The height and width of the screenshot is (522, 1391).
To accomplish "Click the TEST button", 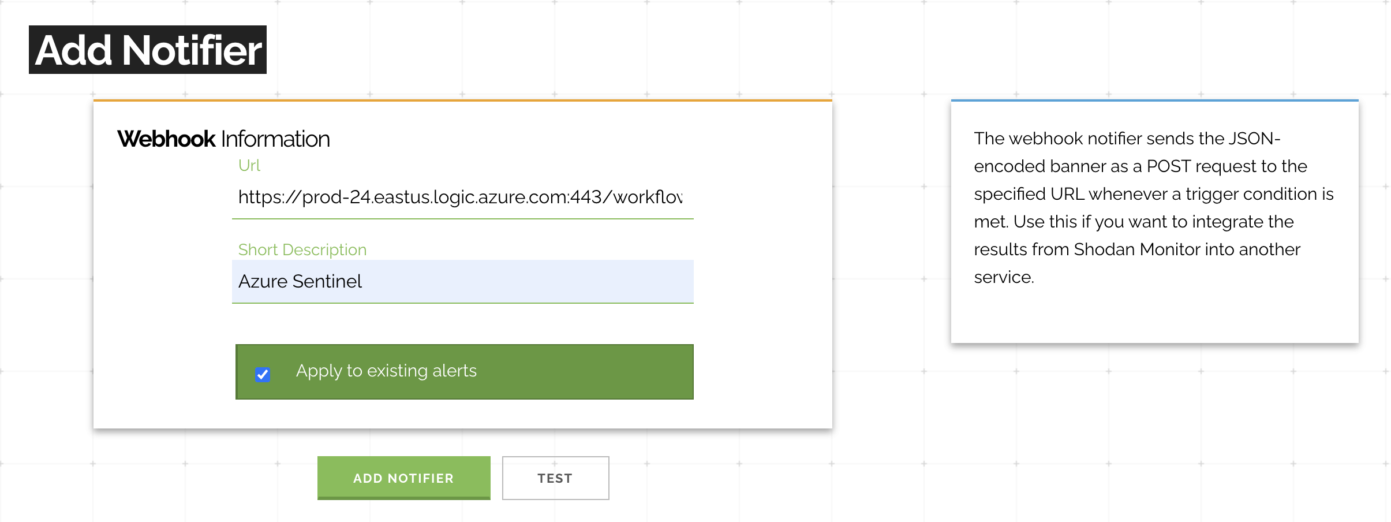I will [x=555, y=478].
